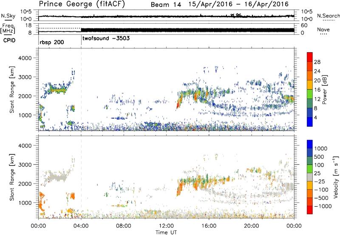Click the blue bottom of the power colorbar
This screenshot has height=235, width=340.
click(x=310, y=122)
